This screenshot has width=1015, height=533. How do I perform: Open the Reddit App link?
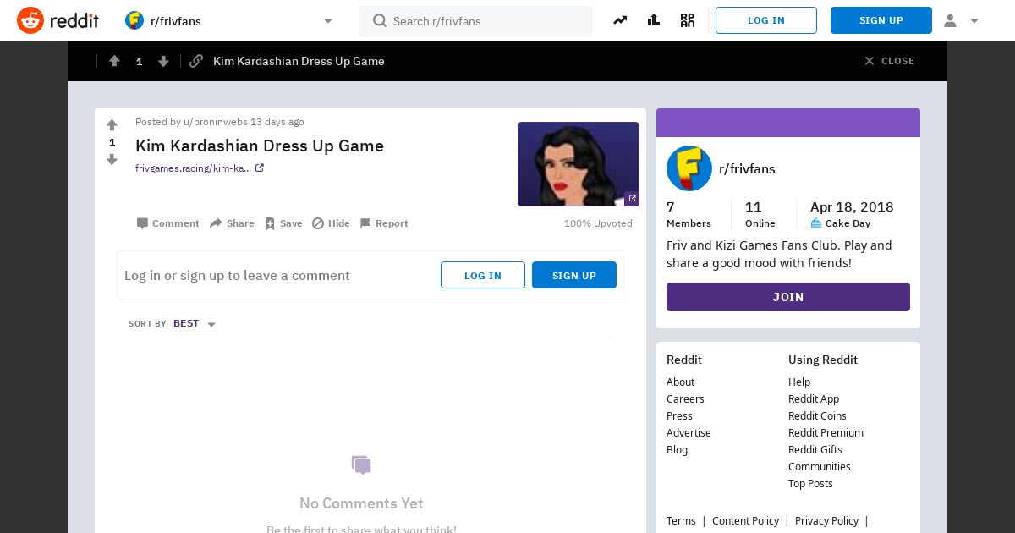coord(814,399)
